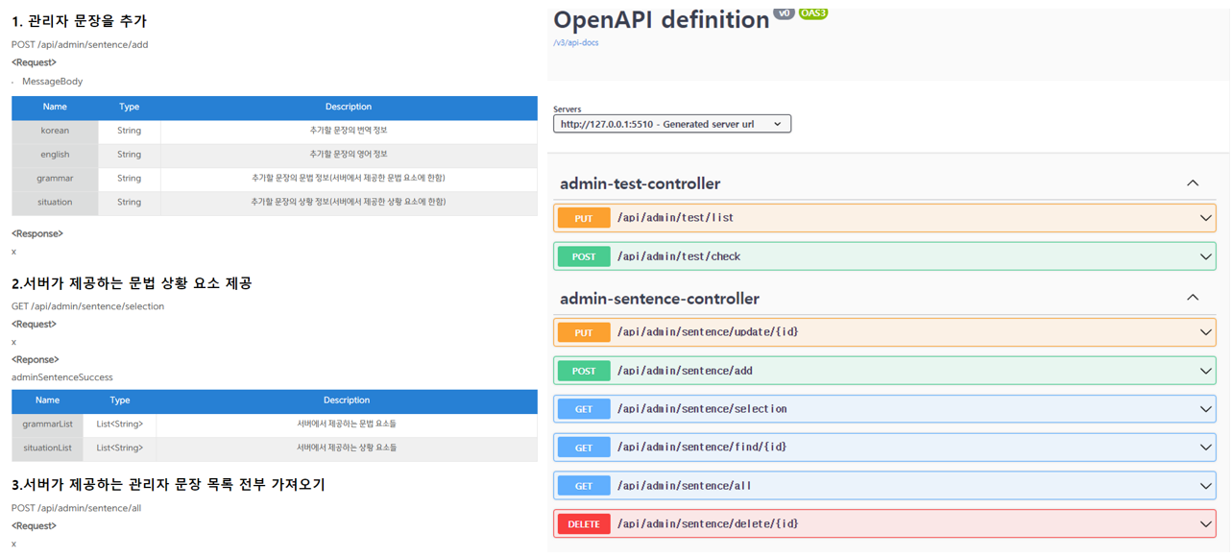Image resolution: width=1232 pixels, height=557 pixels.
Task: Expand the DELETE /api/admin/sentence/delete/{id} endpoint
Action: tap(1205, 523)
